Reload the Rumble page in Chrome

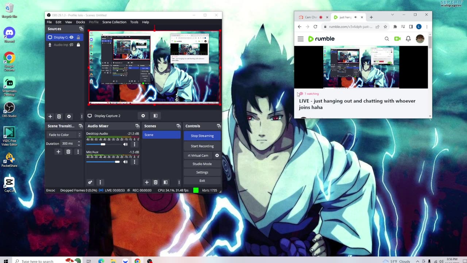coord(315,27)
